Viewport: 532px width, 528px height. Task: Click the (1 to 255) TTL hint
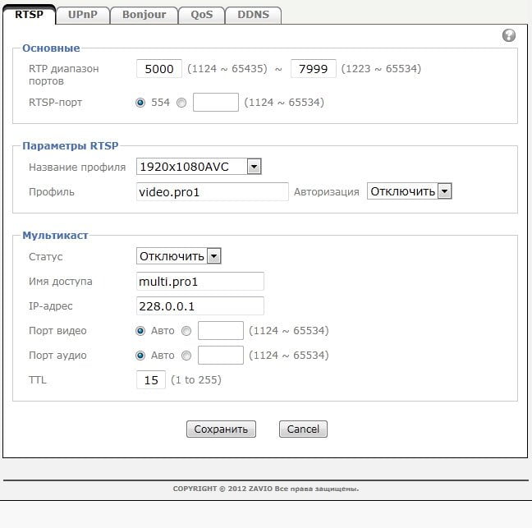pyautogui.click(x=196, y=380)
